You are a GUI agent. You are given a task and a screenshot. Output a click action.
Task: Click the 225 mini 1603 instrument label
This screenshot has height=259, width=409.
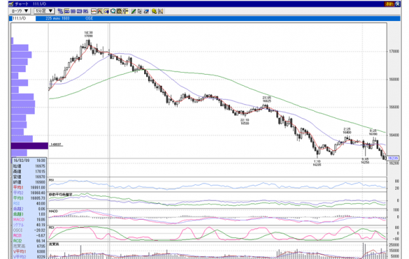[x=58, y=18]
